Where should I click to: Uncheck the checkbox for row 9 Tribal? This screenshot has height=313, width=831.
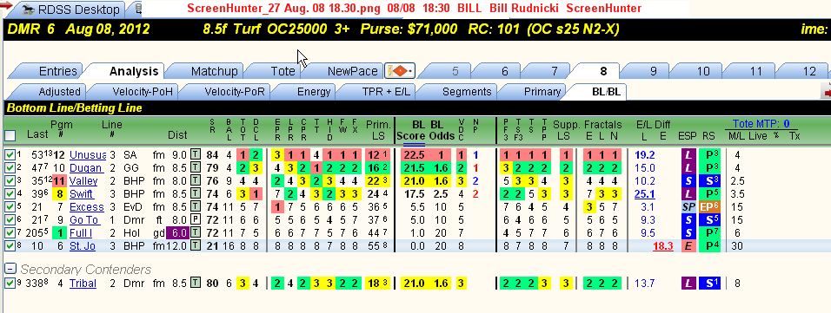[10, 284]
